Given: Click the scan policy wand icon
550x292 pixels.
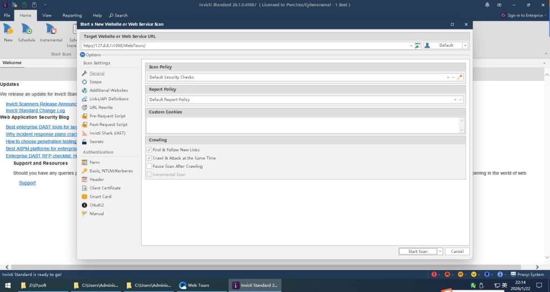Looking at the screenshot, I should click(460, 77).
